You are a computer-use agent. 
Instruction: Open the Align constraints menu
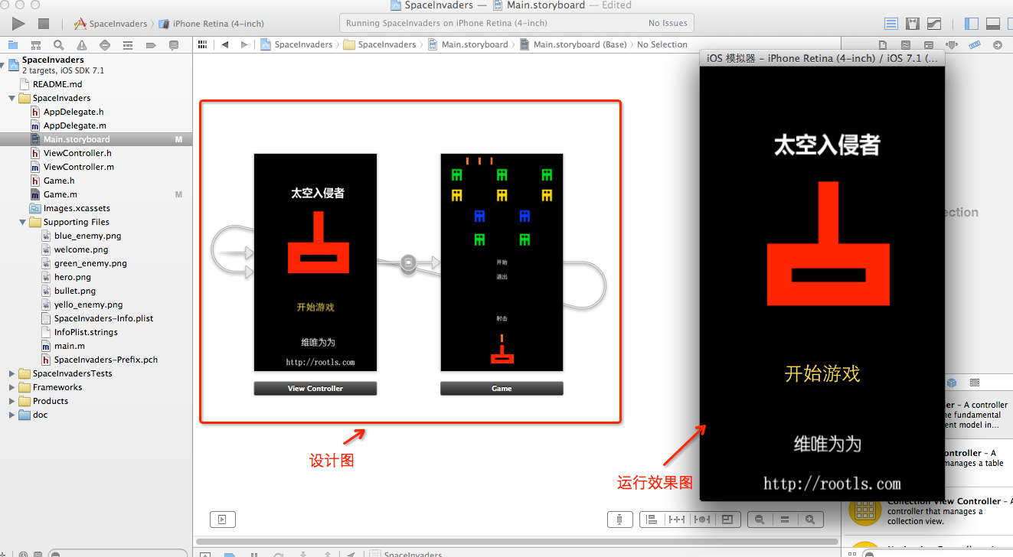(652, 520)
